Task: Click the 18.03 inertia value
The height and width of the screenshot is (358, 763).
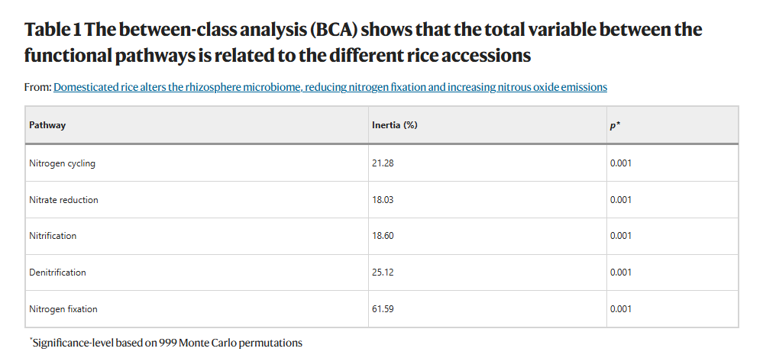Action: 383,200
